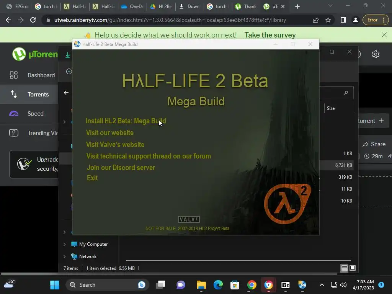Open Microsoft Store from the taskbar
Image resolution: width=392 pixels, height=294 pixels.
[235, 285]
